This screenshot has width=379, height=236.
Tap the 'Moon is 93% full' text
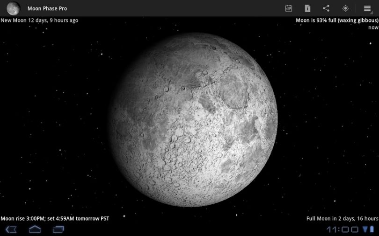tap(337, 21)
